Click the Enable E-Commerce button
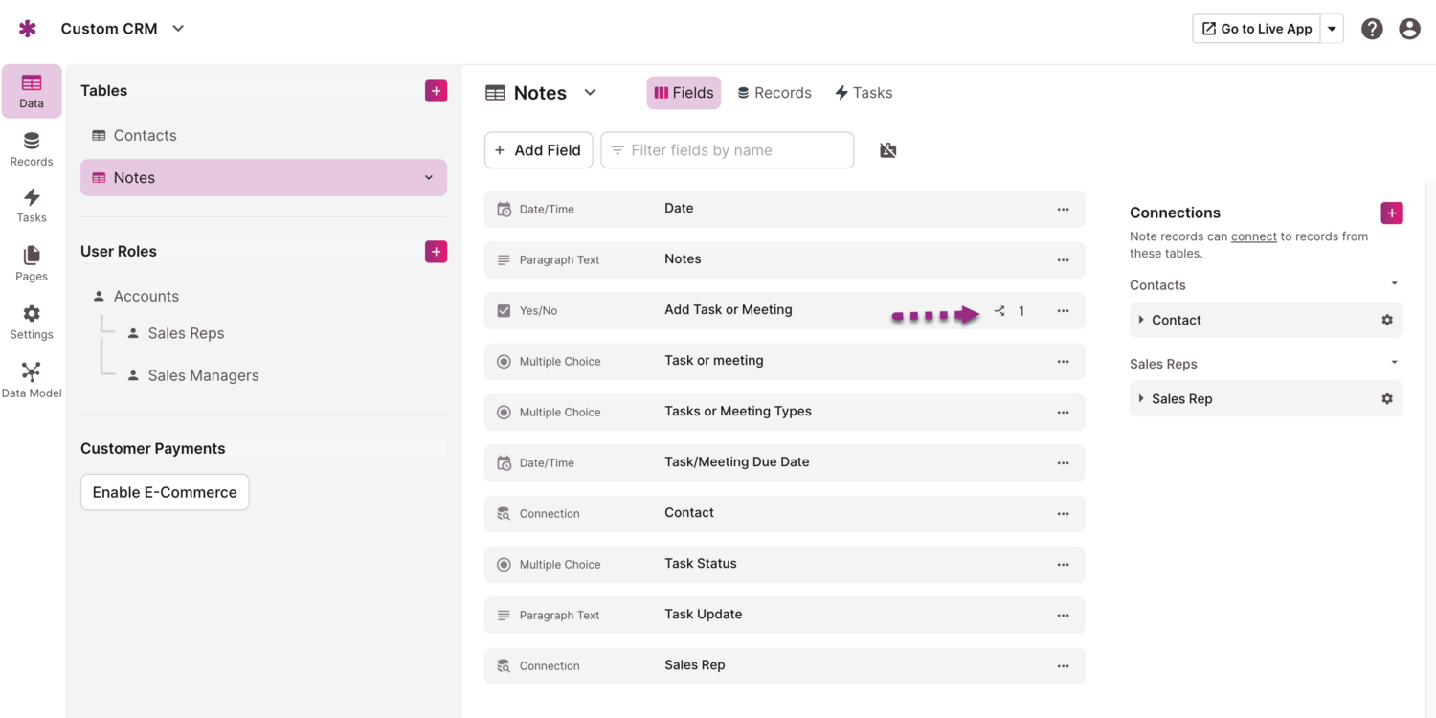This screenshot has width=1436, height=718. (x=165, y=492)
